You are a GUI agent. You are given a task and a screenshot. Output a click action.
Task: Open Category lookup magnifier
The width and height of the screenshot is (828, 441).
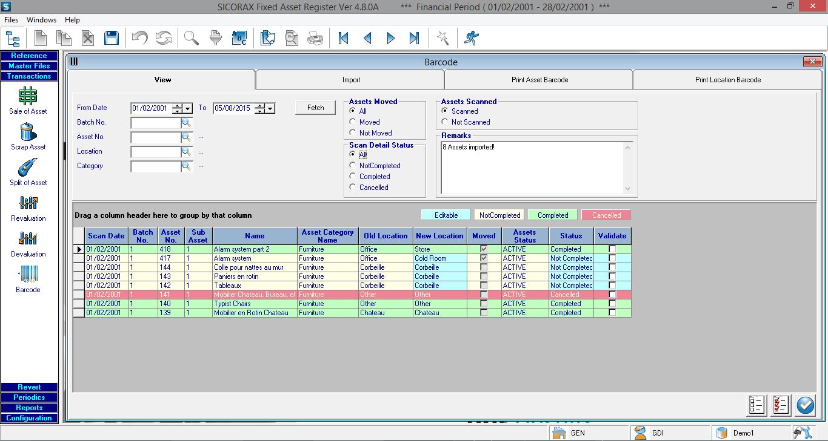point(187,166)
